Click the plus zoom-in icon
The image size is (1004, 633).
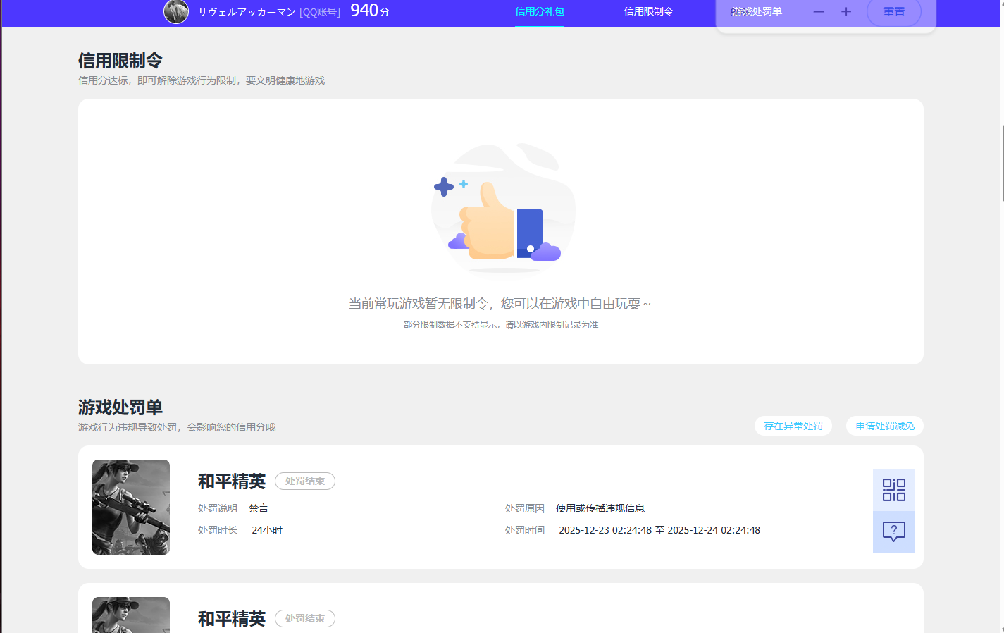click(x=845, y=11)
